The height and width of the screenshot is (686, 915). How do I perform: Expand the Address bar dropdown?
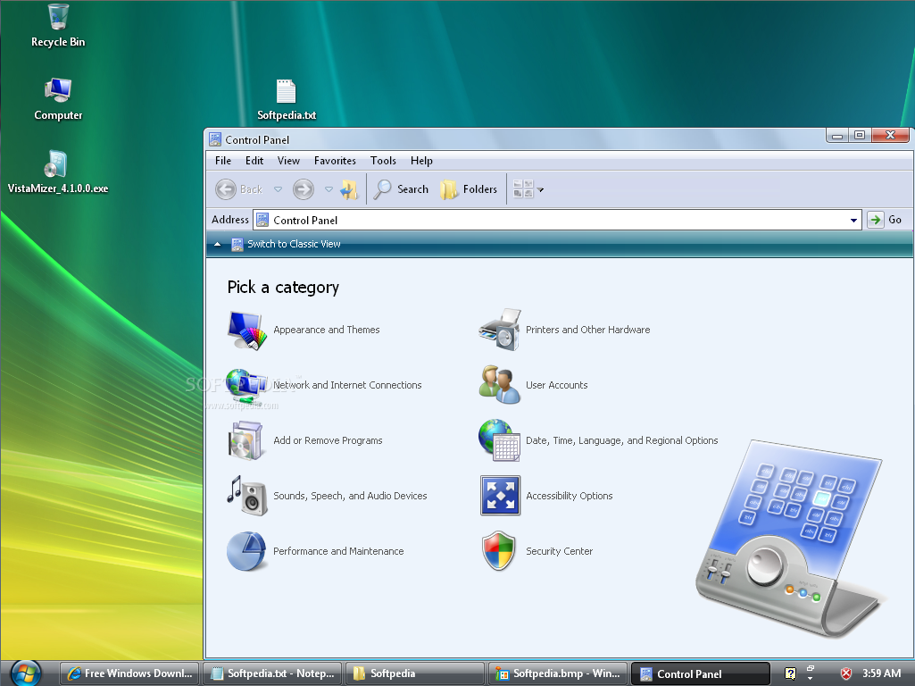tap(853, 220)
